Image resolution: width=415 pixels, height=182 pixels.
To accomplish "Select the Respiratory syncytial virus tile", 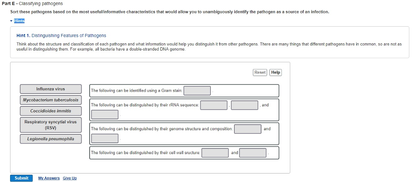I will tap(51, 125).
